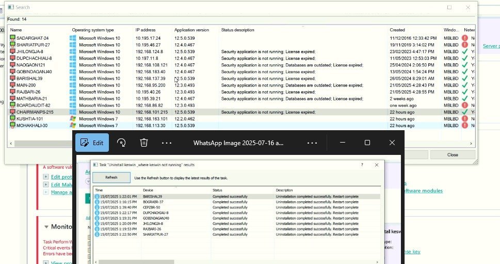Select the BOARDAUDIT-82 device row
Viewport: 500px width, 264px height.
coord(241,105)
